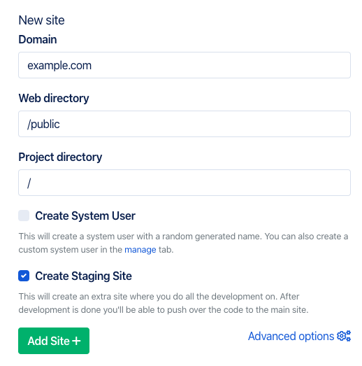
Task: Click the green Add Site button
Action: 54,341
